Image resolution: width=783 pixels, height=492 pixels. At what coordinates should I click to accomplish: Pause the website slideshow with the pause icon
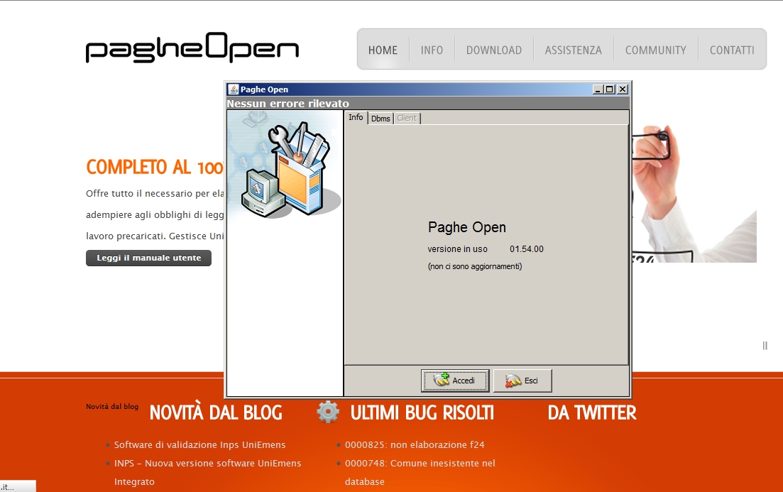coord(765,346)
